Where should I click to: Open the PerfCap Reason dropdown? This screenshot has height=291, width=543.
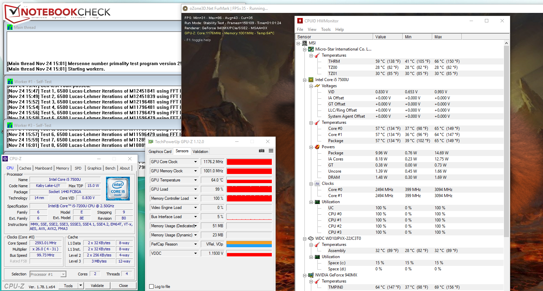[195, 244]
